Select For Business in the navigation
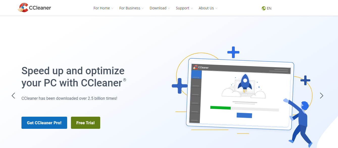 point(130,8)
